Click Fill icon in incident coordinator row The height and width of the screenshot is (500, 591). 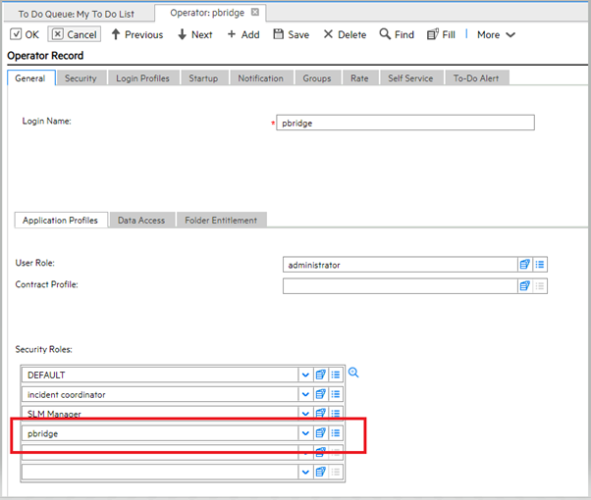pyautogui.click(x=320, y=394)
